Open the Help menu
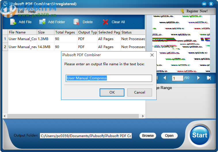Image resolution: width=218 pixels, height=152 pixels. 32,12
